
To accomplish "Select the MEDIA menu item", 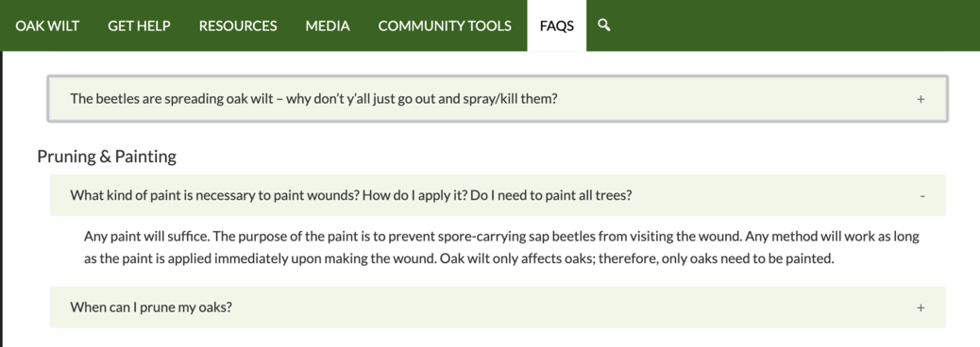I will (328, 25).
